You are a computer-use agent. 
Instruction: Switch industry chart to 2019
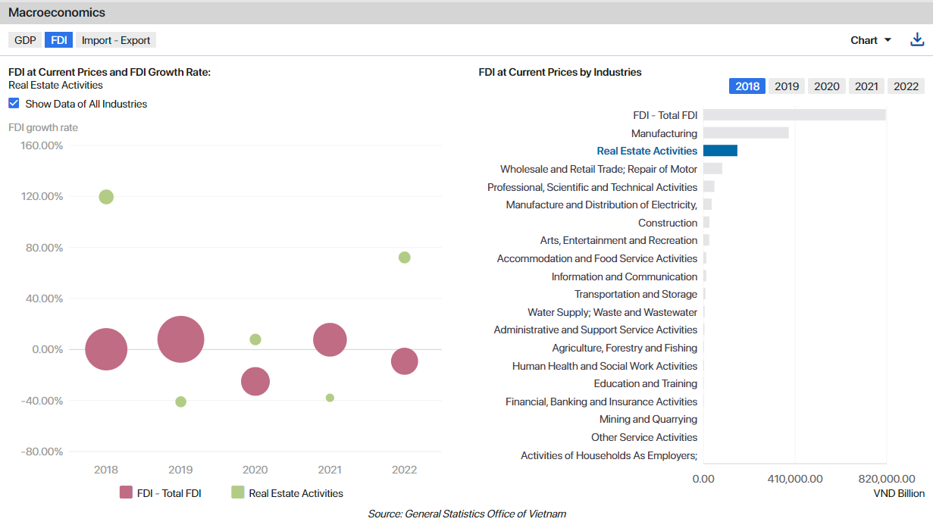tap(787, 86)
